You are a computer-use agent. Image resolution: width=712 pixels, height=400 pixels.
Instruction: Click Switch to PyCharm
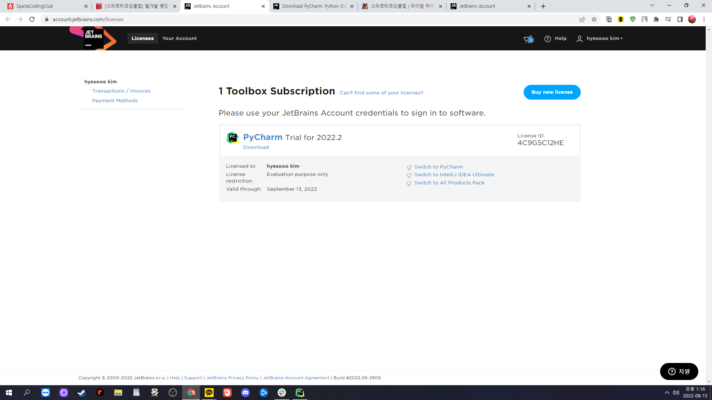438,167
